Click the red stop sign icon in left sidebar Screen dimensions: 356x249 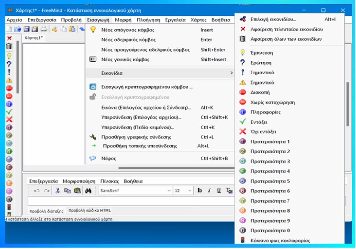pyautogui.click(x=9, y=88)
